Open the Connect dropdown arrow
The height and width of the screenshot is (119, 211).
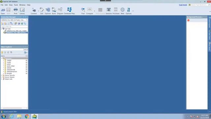pyautogui.click(x=38, y=11)
